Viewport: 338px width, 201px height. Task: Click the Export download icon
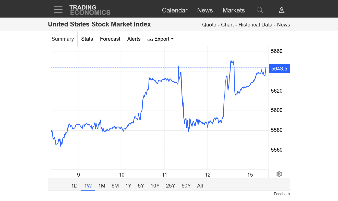150,39
